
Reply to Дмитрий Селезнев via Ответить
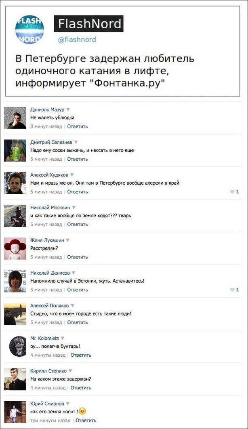(78, 159)
